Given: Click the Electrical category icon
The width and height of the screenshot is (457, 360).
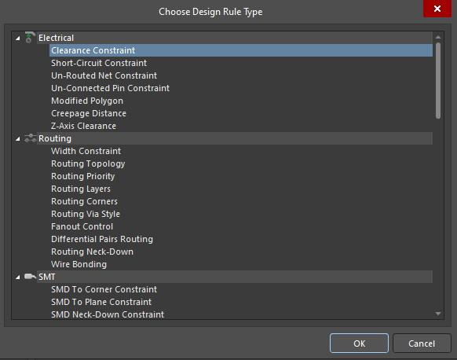Looking at the screenshot, I should tap(30, 38).
